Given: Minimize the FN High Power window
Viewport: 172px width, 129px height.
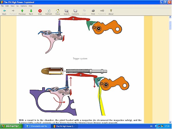Looking at the screenshot, I should (x=162, y=2).
